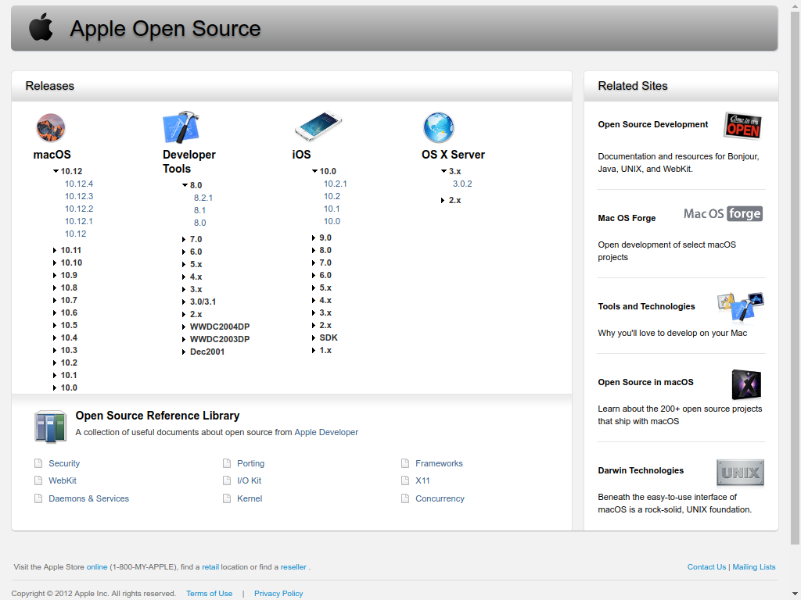Open the macOS 10.12.4 release
The width and height of the screenshot is (801, 600).
pyautogui.click(x=79, y=184)
